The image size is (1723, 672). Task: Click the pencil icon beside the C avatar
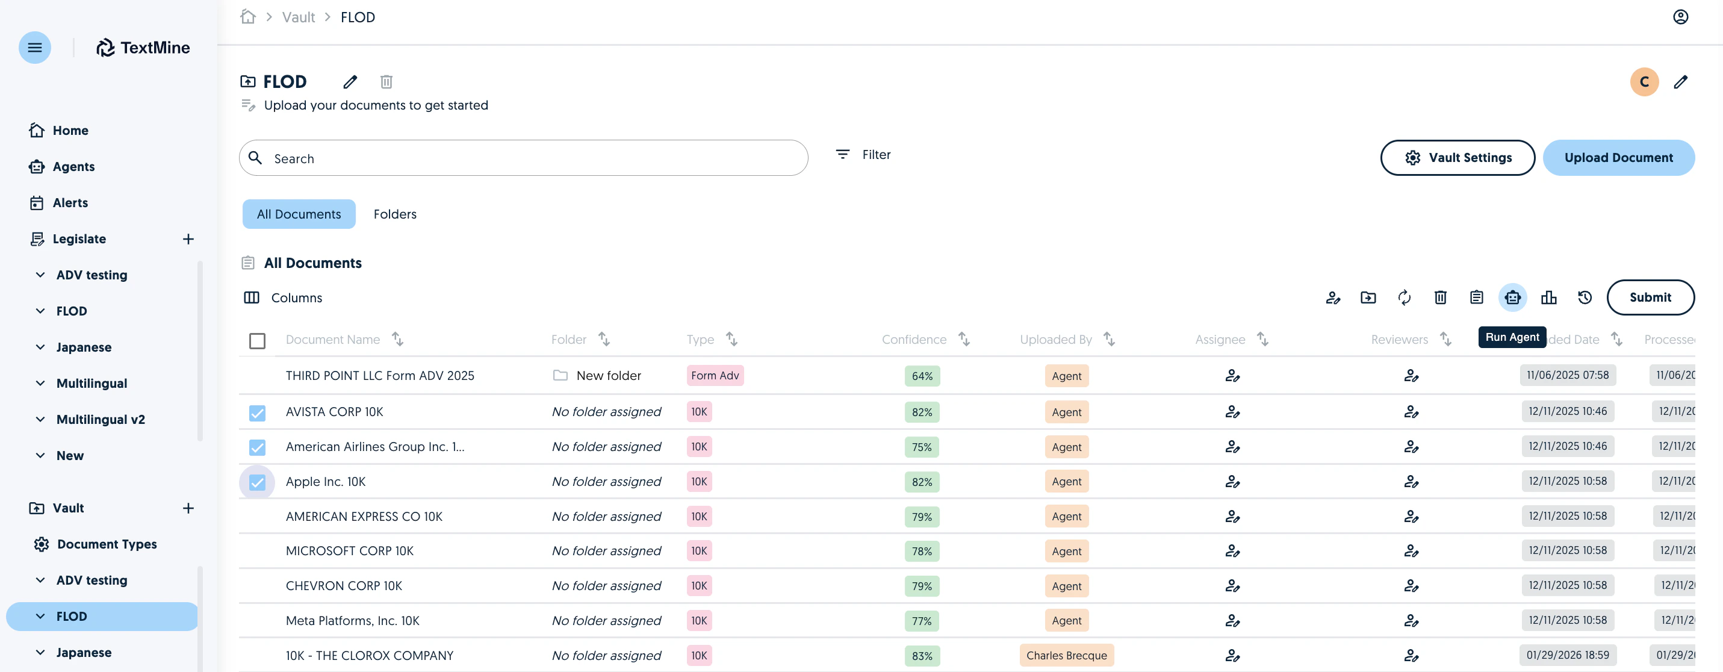(x=1680, y=82)
